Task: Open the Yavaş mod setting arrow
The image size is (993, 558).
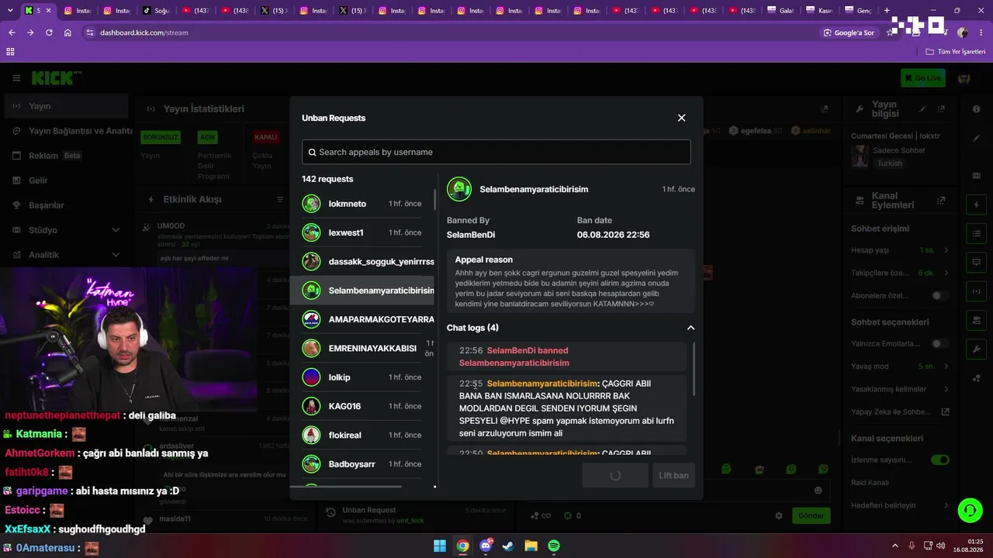Action: coord(946,367)
